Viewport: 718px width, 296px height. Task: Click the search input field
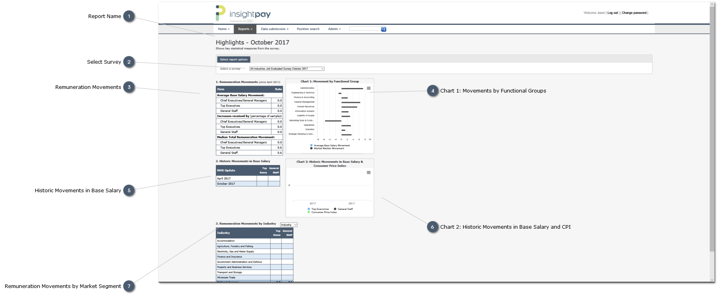pos(364,29)
